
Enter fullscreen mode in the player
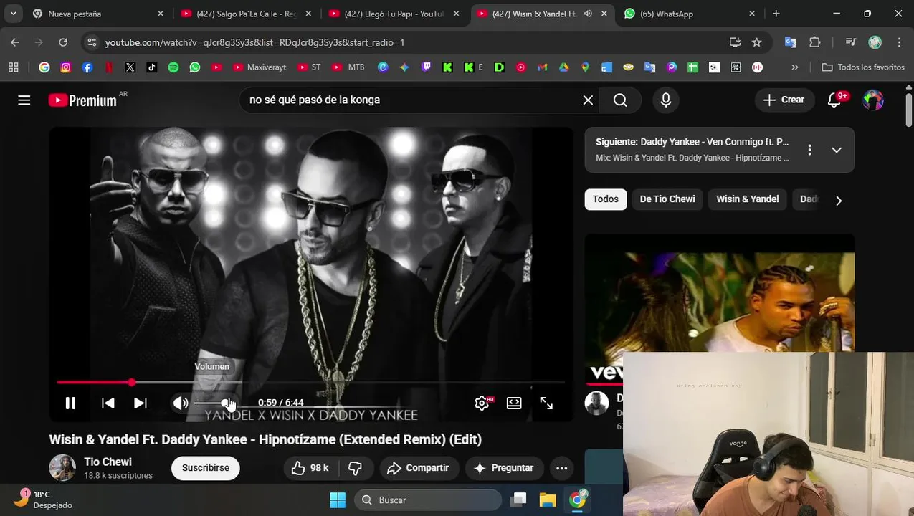546,403
